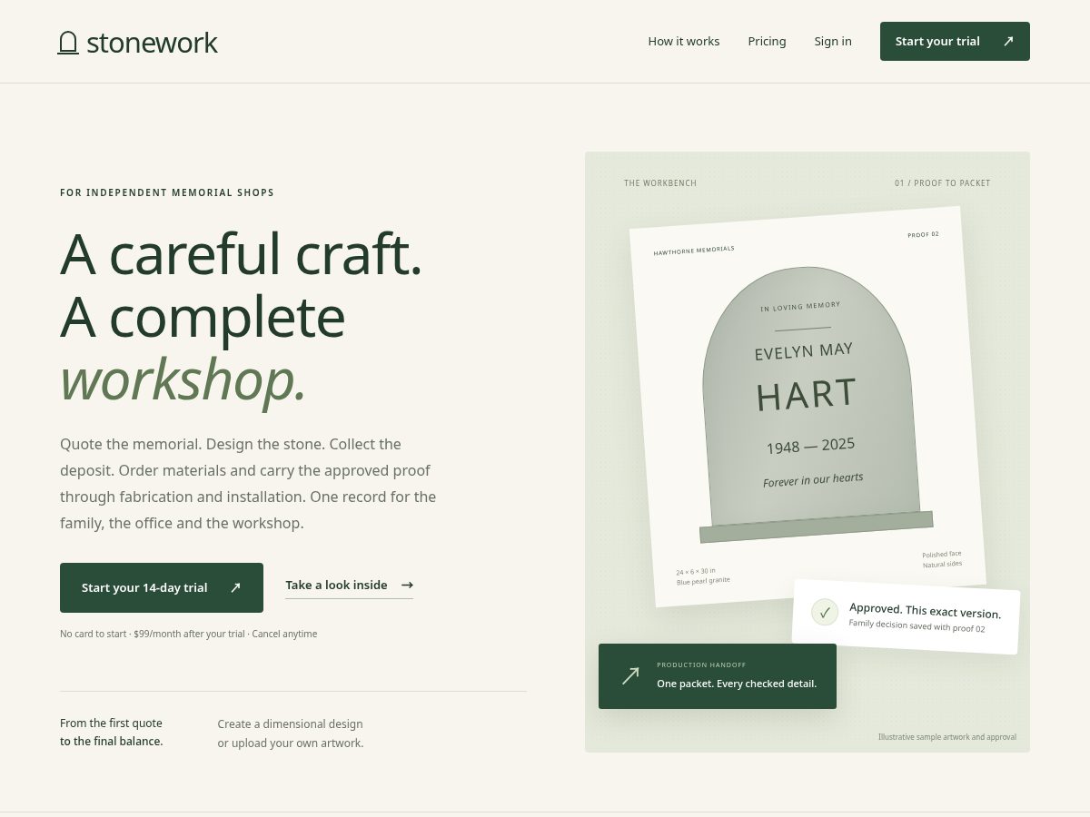Click the arrow icon in 14-day trial button
The width and height of the screenshot is (1090, 817).
pyautogui.click(x=235, y=587)
